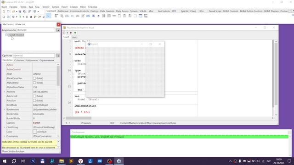Click the Pause toolbar icon
The image size is (294, 165).
pos(27,17)
